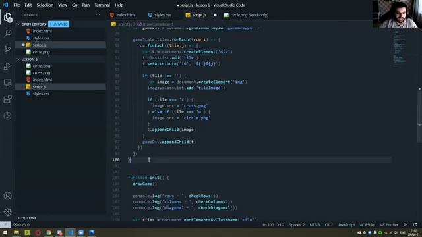This screenshot has width=422, height=237.
Task: Open the Selection menu
Action: coord(45,5)
